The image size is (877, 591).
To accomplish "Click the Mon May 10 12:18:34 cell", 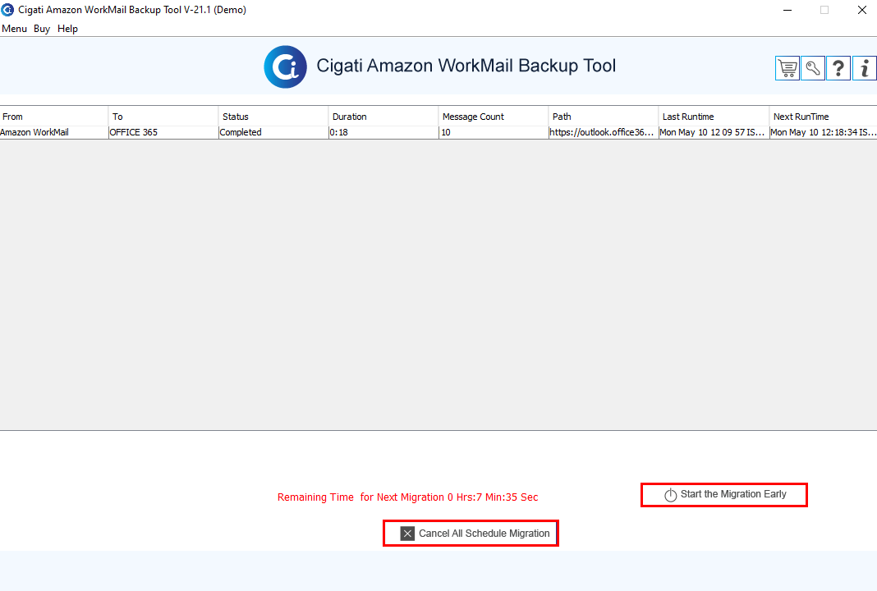I will [824, 132].
